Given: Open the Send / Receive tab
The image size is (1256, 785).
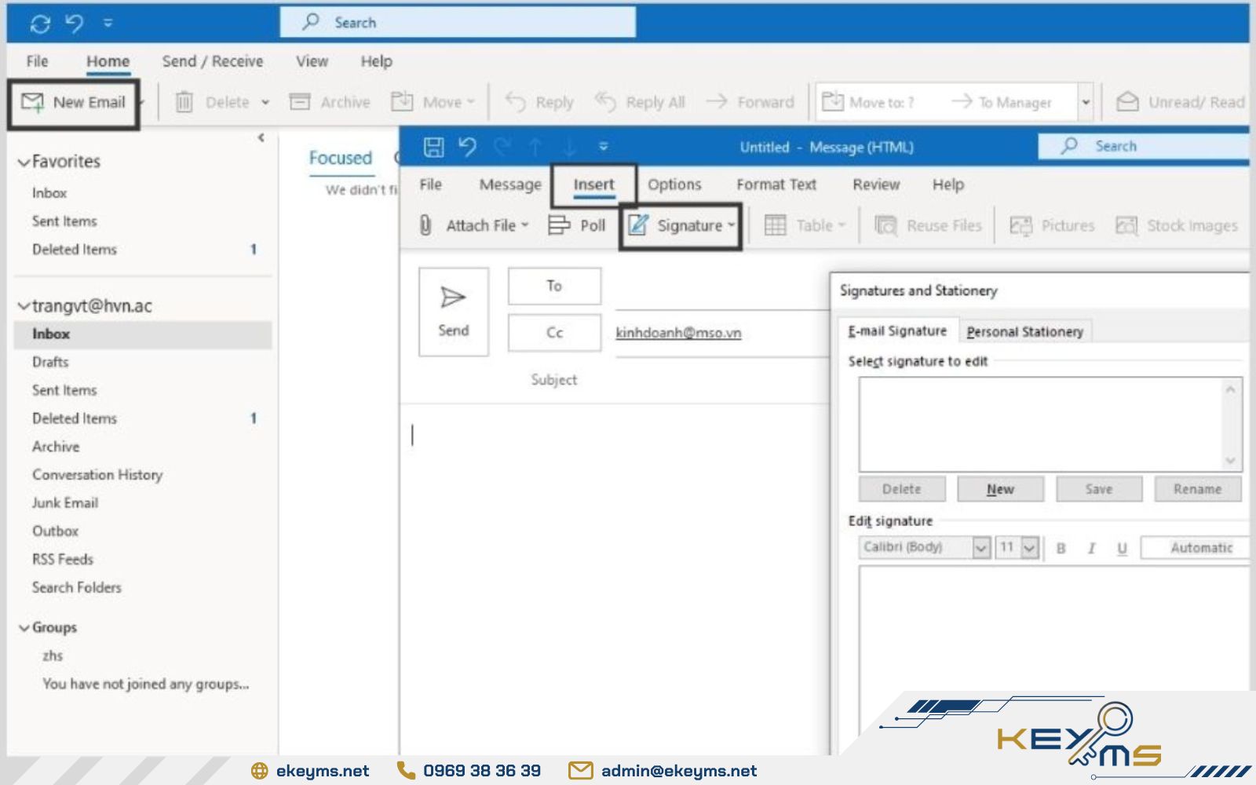Looking at the screenshot, I should click(213, 61).
